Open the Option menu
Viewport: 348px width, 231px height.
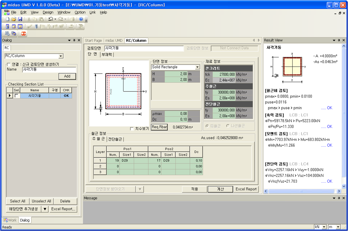pos(80,12)
